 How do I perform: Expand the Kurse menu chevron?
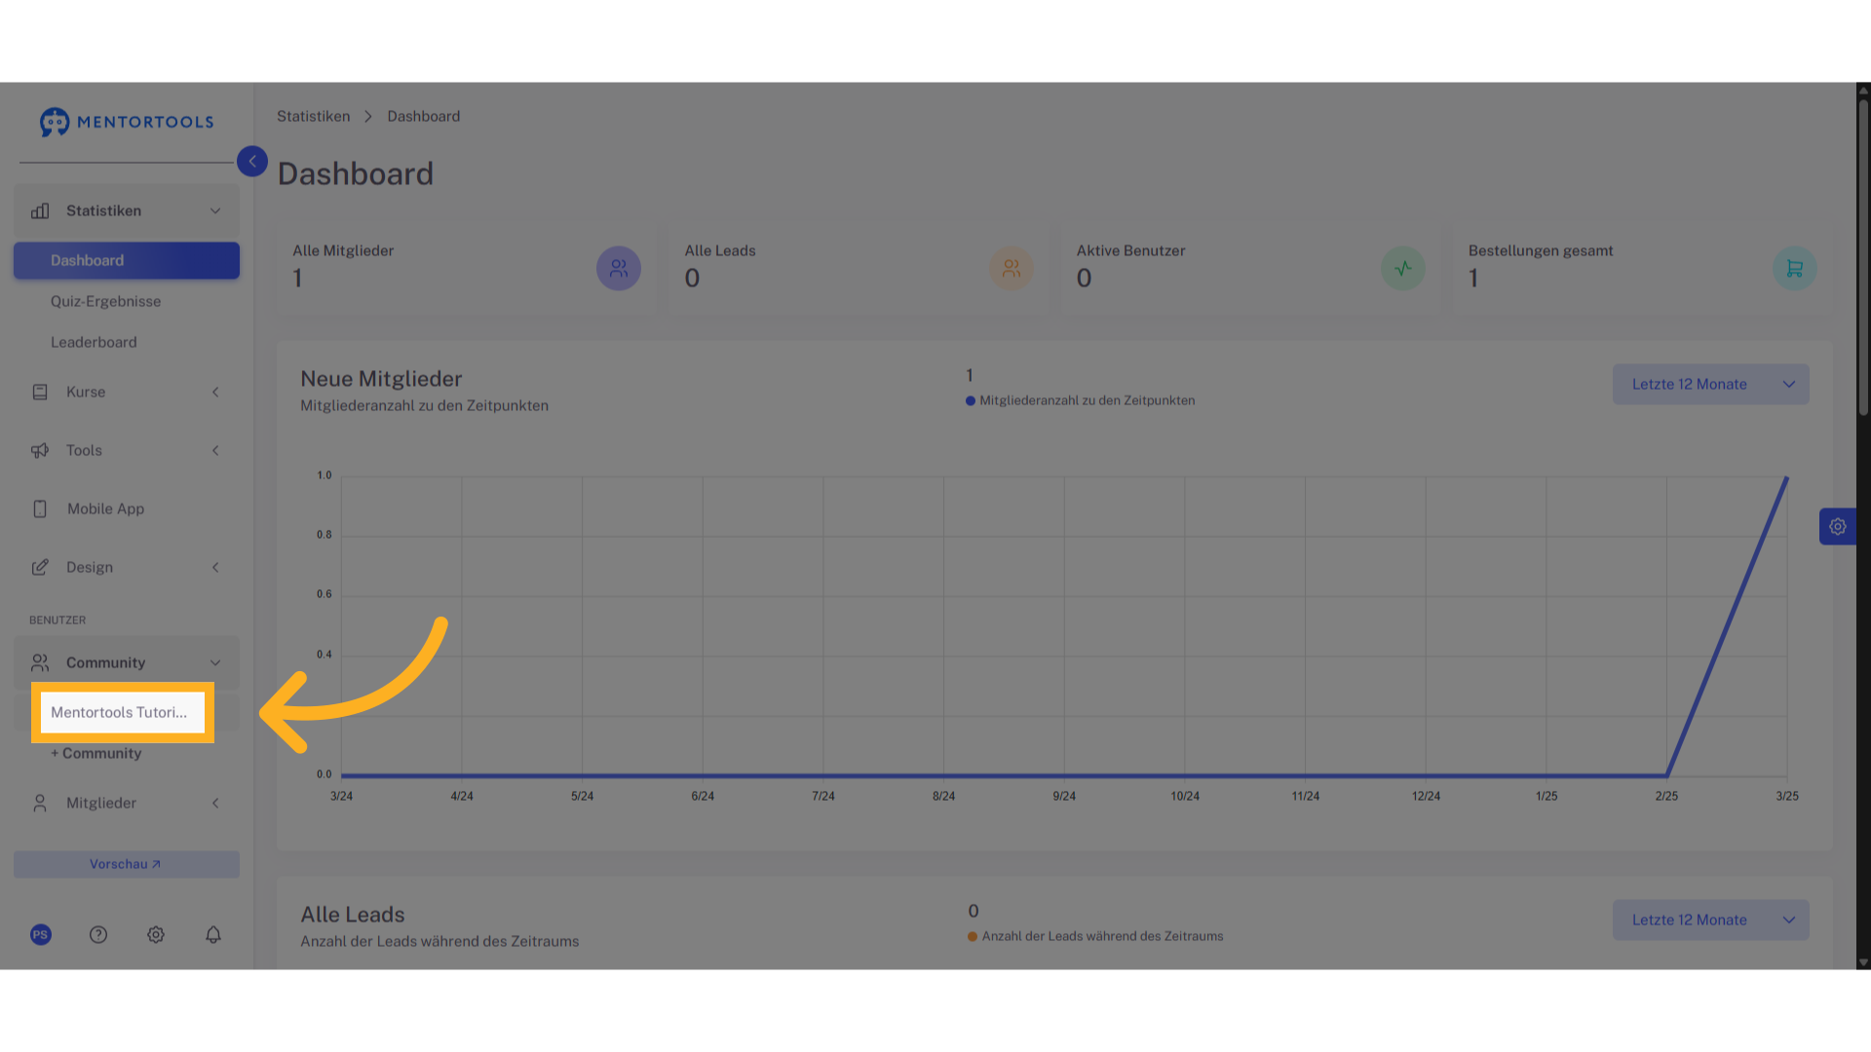tap(215, 393)
